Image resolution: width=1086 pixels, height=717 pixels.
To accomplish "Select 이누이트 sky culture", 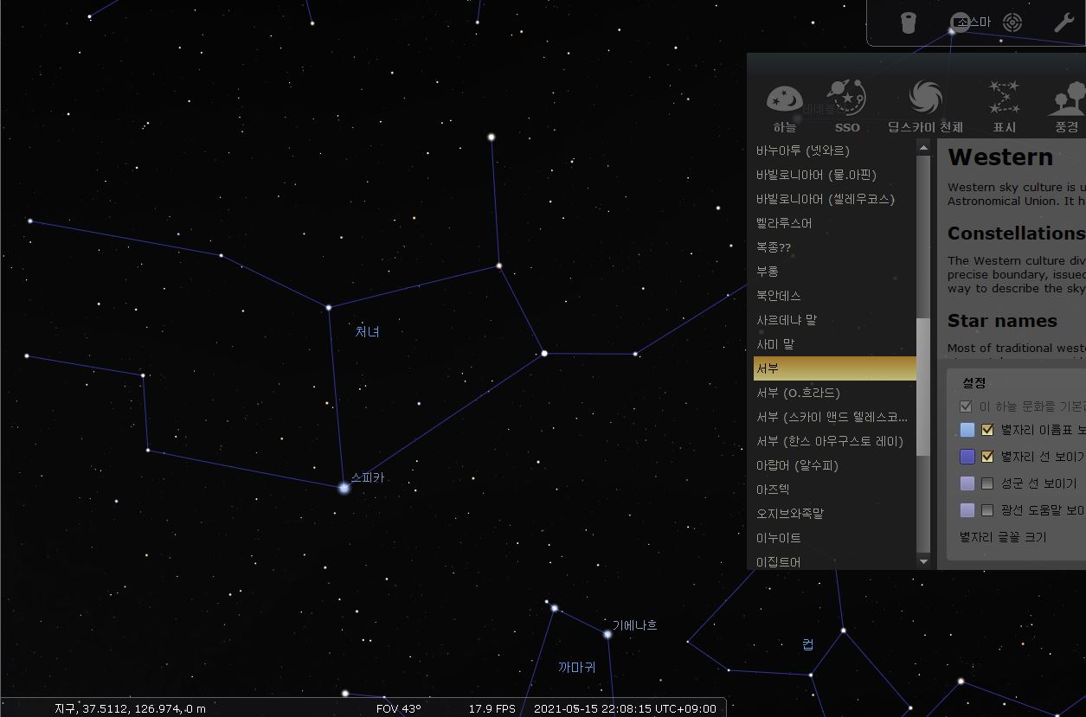I will [834, 538].
